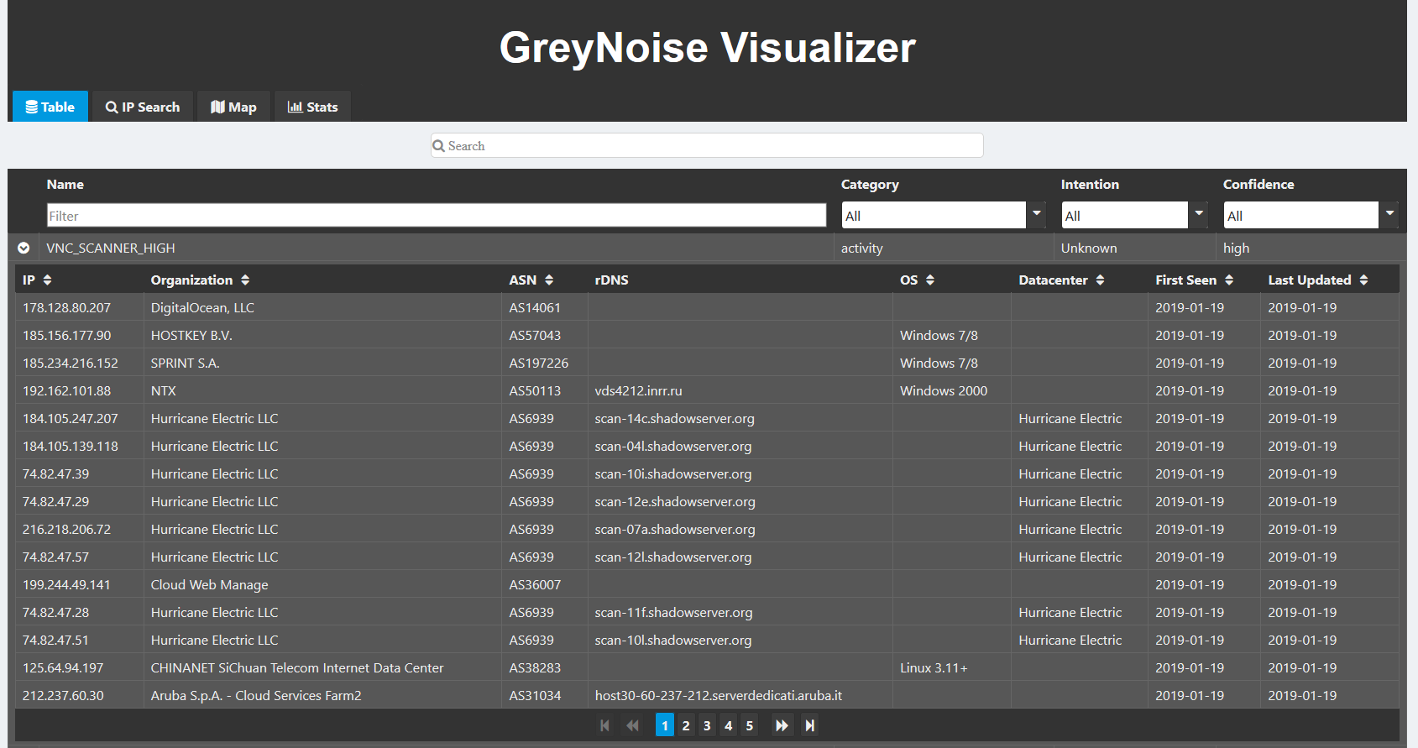Viewport: 1418px width, 748px height.
Task: Select the VNC_SCANNER_HIGH tag name
Action: (x=111, y=248)
